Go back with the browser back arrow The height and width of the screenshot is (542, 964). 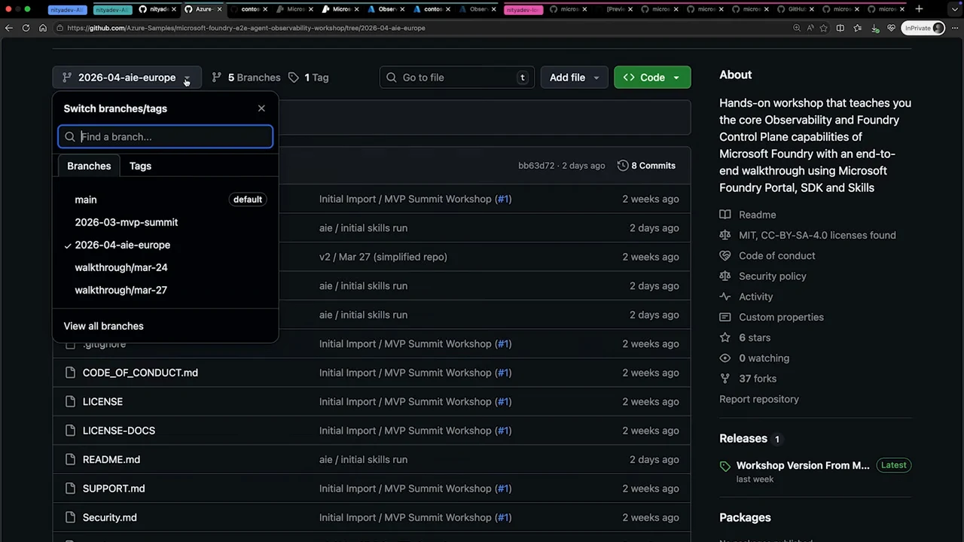point(9,28)
